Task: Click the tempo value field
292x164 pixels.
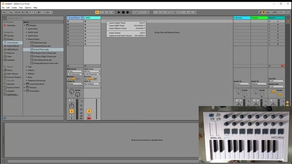Action: tap(17, 12)
